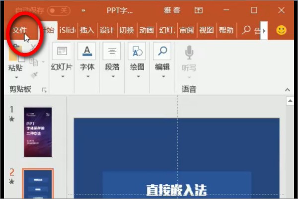Expand the 字体 (Font) group dropdown arrow
Image resolution: width=298 pixels, height=199 pixels.
pos(87,76)
